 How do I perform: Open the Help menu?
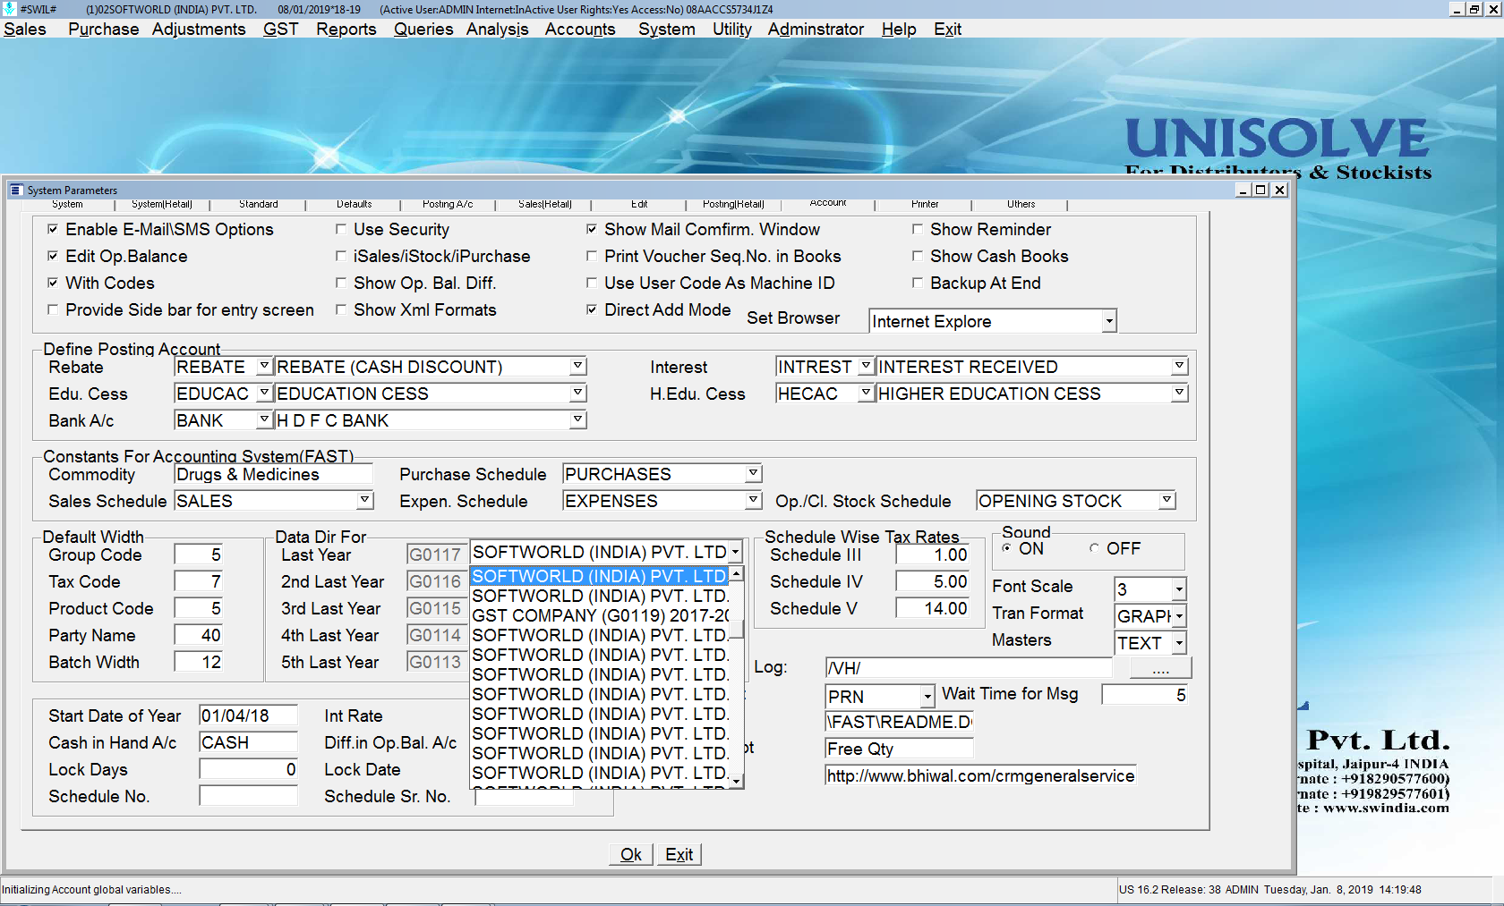click(899, 29)
